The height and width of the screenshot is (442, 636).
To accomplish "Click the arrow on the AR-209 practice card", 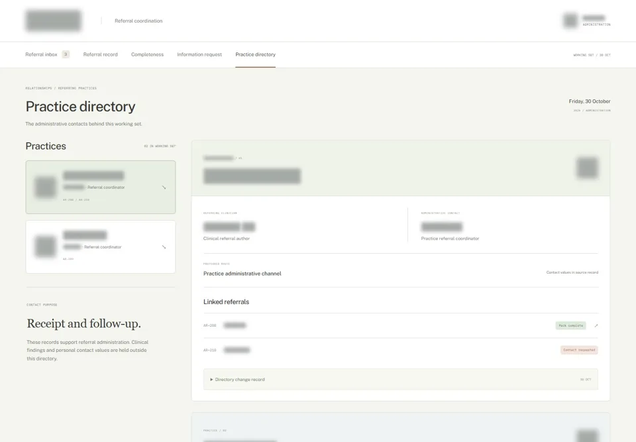I will 164,247.
